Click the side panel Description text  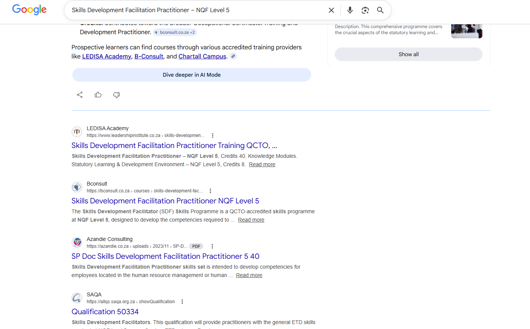[389, 30]
